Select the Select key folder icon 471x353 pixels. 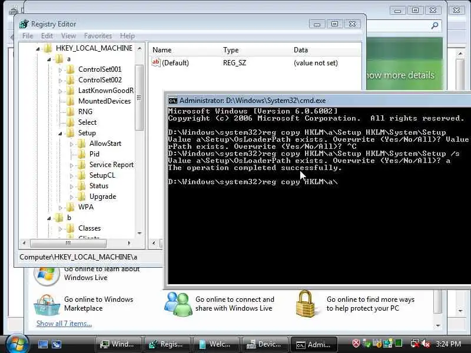click(70, 122)
